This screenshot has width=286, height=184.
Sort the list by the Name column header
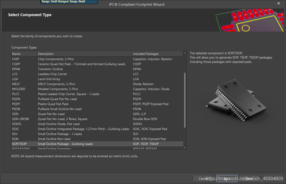click(x=16, y=54)
